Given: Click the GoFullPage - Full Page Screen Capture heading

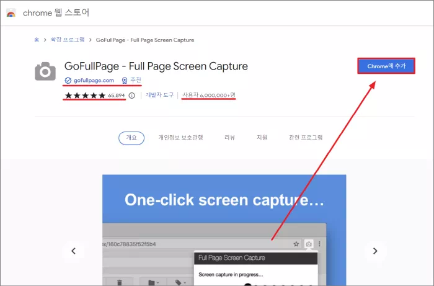Looking at the screenshot, I should pos(156,66).
